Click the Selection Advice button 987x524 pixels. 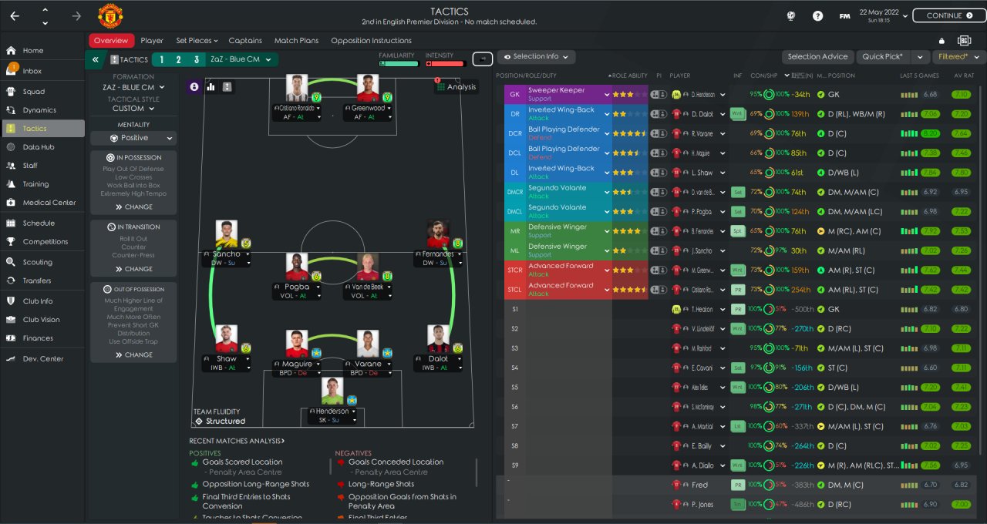click(817, 56)
